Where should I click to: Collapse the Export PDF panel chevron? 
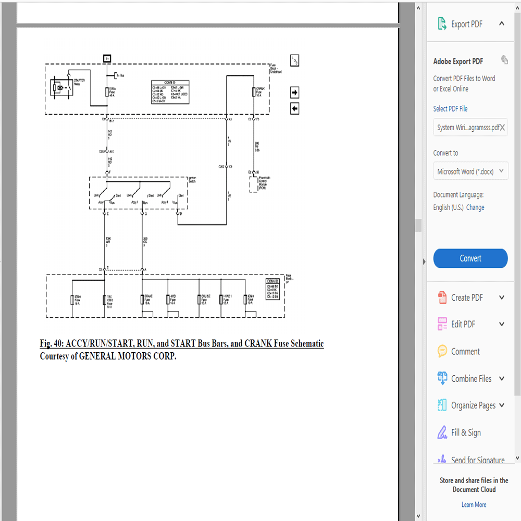coord(501,23)
